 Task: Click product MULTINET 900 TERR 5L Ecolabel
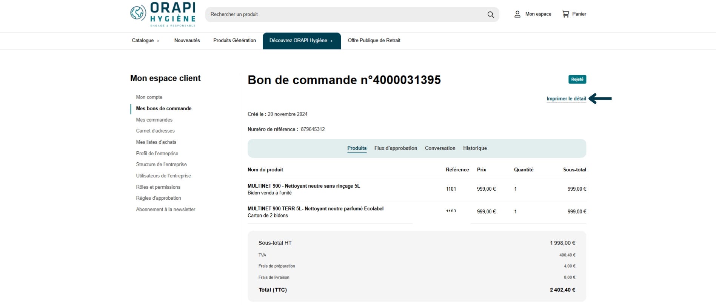pos(315,208)
